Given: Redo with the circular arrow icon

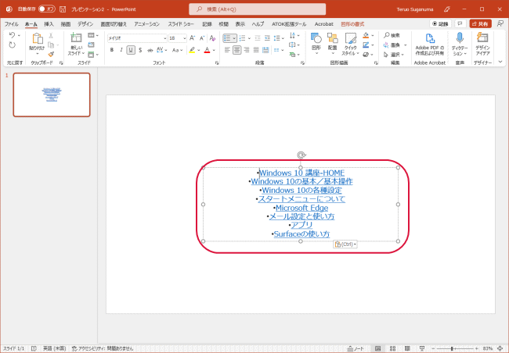Looking at the screenshot, I should 12,45.
